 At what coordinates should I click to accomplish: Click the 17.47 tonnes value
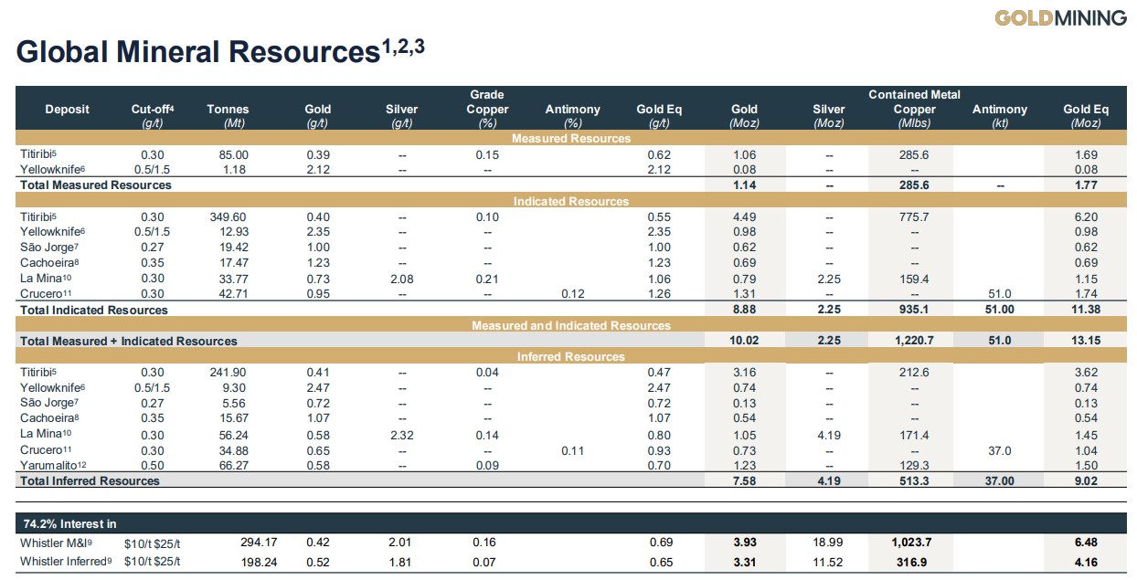pyautogui.click(x=233, y=263)
